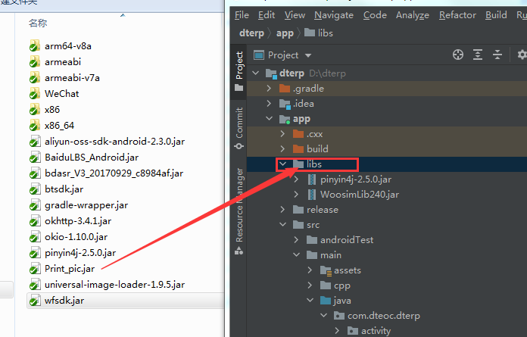Expand the release folder node
Viewport: 527px width, 337px height.
pos(282,210)
